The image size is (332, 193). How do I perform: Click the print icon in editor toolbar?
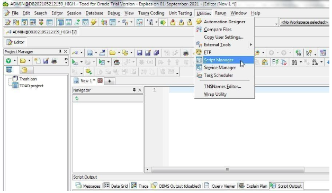pyautogui.click(x=186, y=53)
